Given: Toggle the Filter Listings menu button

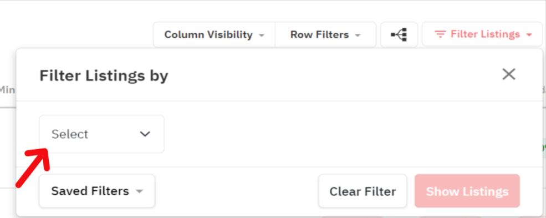Looking at the screenshot, I should [483, 34].
